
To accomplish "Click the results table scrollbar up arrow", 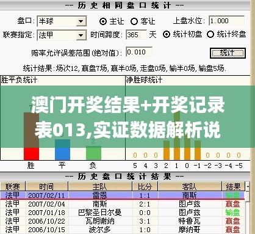I will tap(248, 186).
